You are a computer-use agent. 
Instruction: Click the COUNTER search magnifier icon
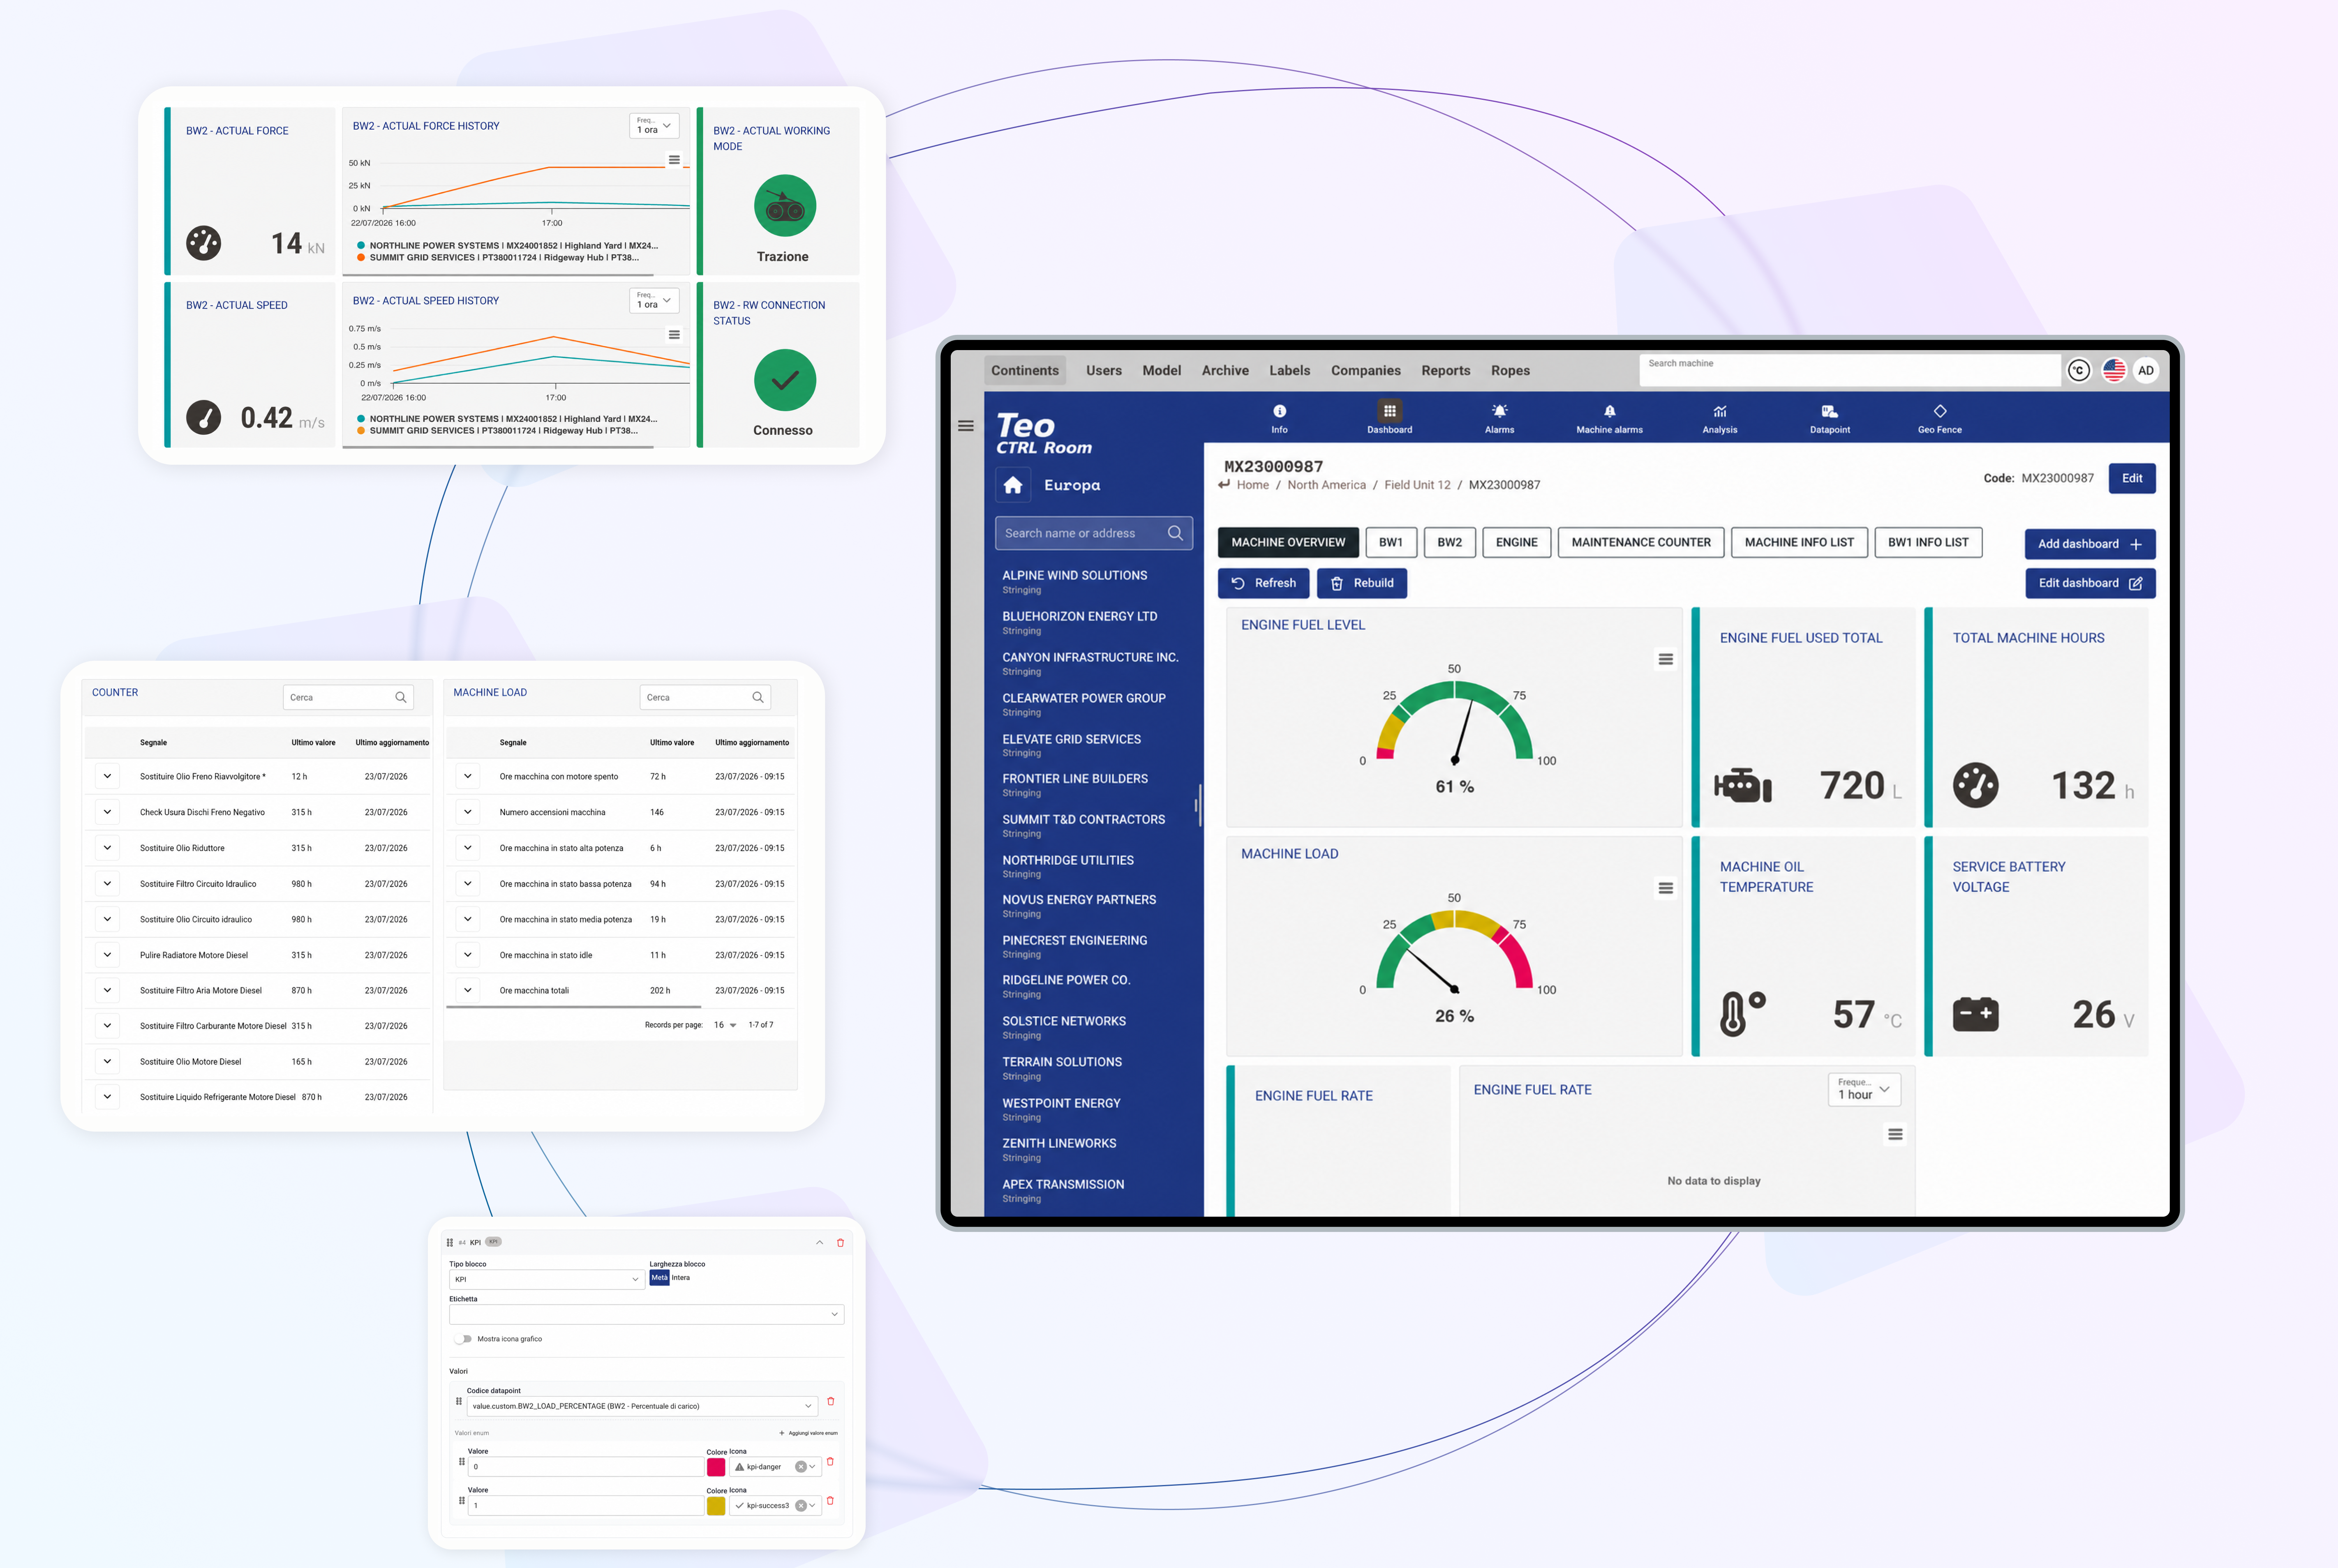pos(400,697)
